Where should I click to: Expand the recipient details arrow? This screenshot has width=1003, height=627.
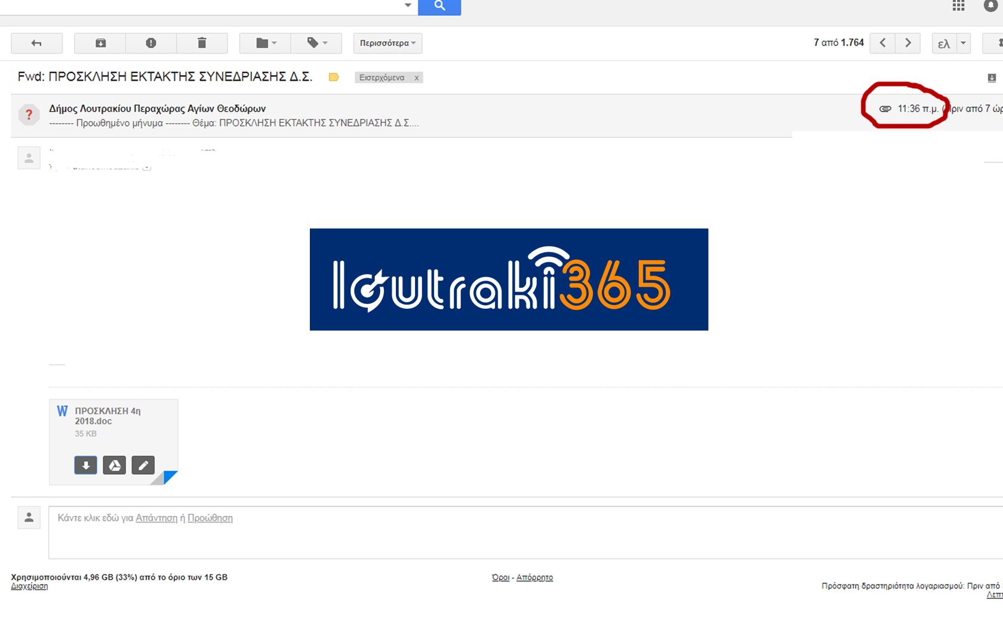147,167
